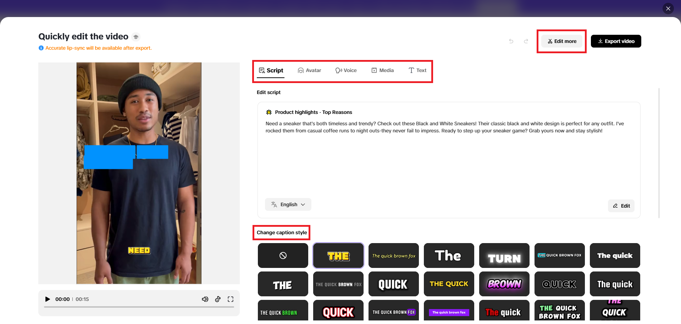Select the slanted white 'THE' caption style
This screenshot has width=681, height=324.
tap(283, 284)
